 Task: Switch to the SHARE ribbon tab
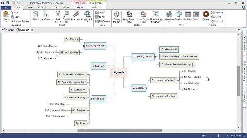55,8
